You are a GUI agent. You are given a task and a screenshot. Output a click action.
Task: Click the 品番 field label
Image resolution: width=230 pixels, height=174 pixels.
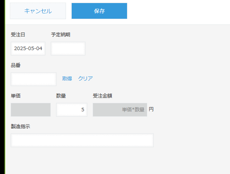tap(16, 65)
